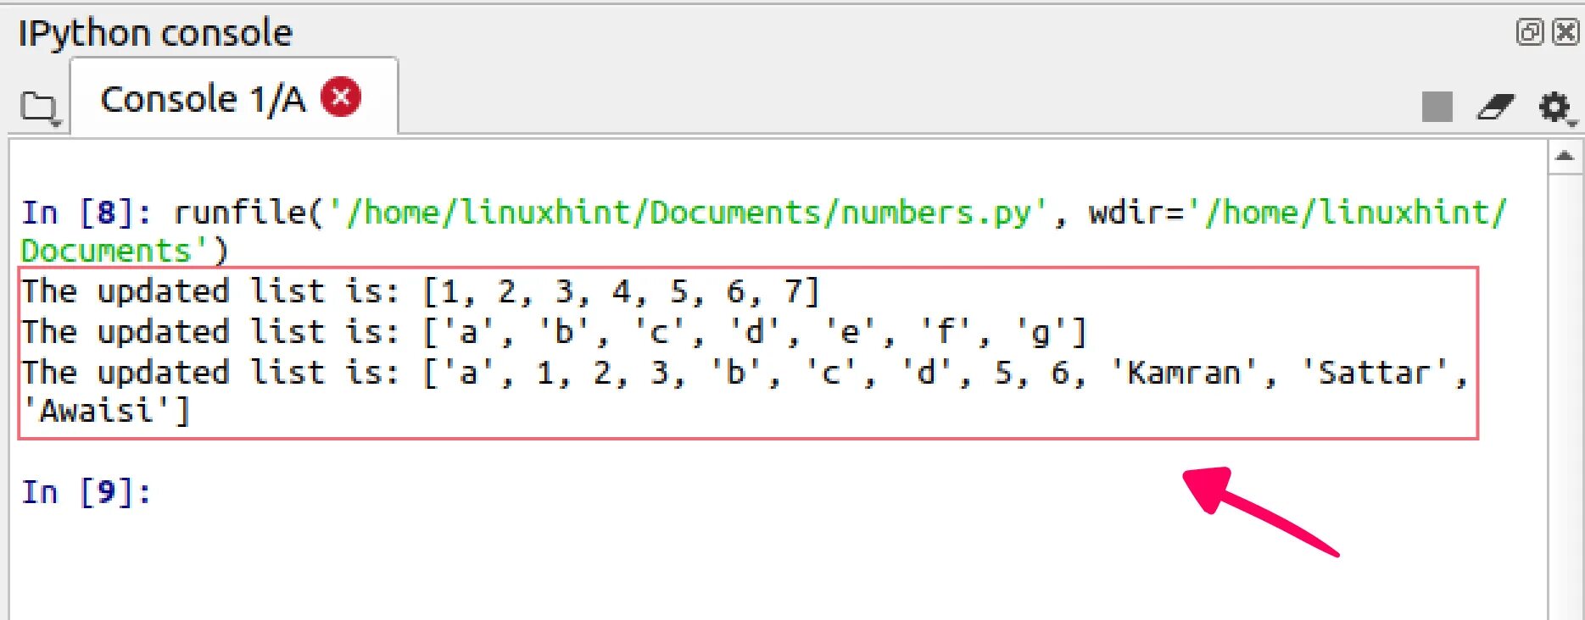Open the browse tabs folder icon
The width and height of the screenshot is (1585, 620).
40,108
